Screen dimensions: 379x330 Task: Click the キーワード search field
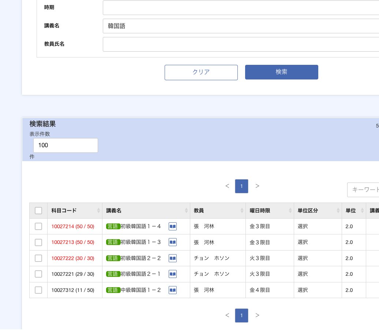[366, 190]
